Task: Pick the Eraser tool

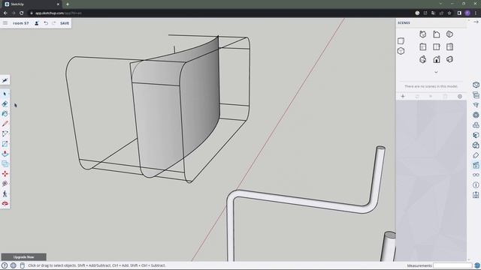Action: [5, 104]
